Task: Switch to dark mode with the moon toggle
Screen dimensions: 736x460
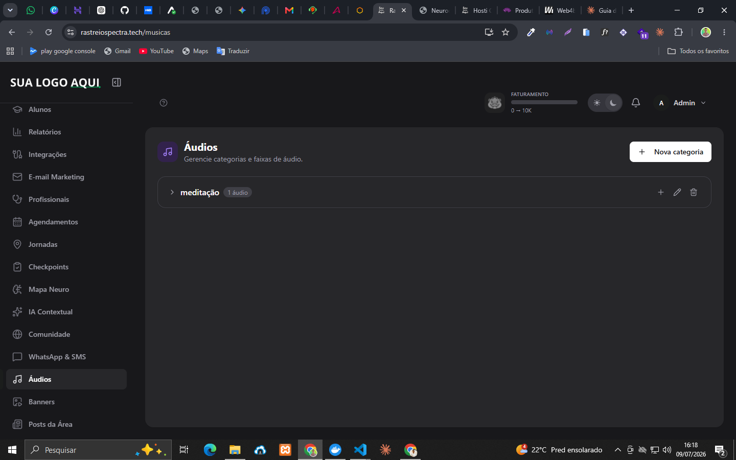Action: (613, 103)
